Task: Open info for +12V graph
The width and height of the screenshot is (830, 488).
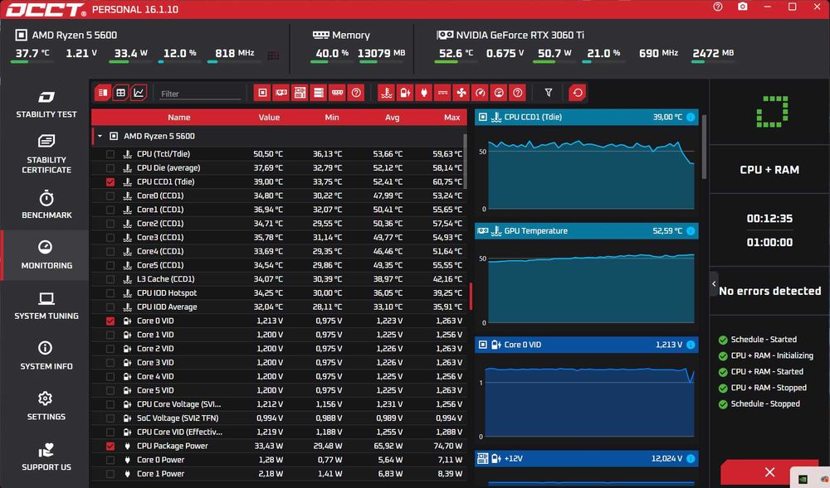Action: [691, 459]
